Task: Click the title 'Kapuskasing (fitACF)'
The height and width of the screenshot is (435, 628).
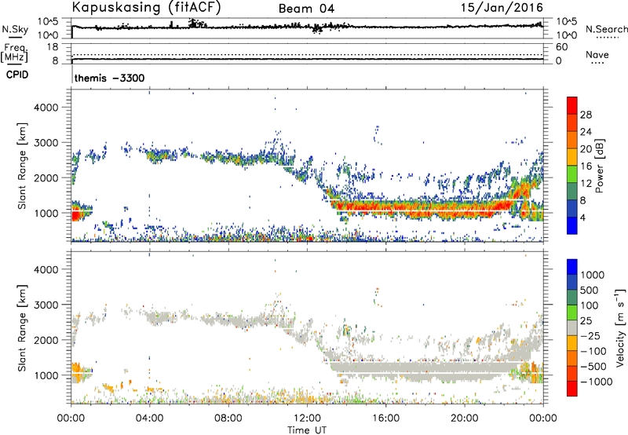Action: click(146, 7)
